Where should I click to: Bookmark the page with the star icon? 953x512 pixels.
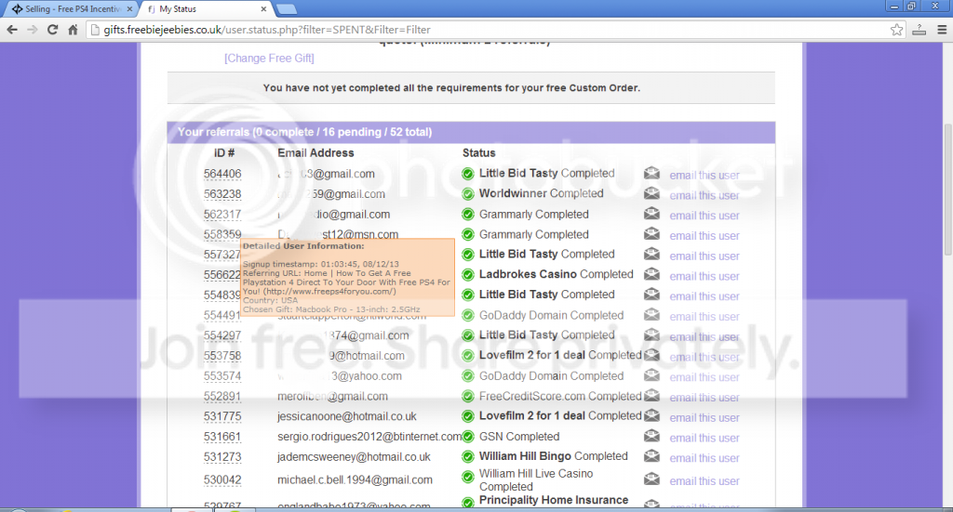click(896, 29)
